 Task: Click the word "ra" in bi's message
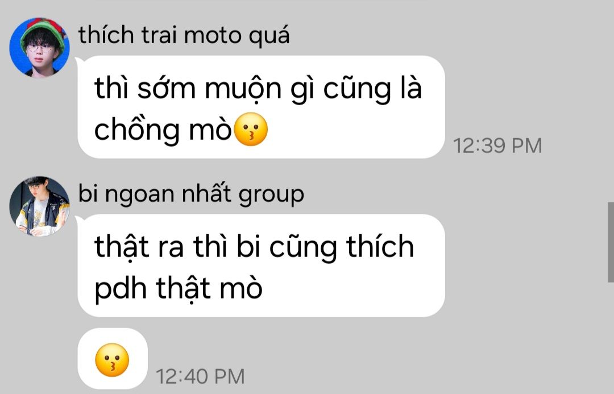tap(171, 248)
